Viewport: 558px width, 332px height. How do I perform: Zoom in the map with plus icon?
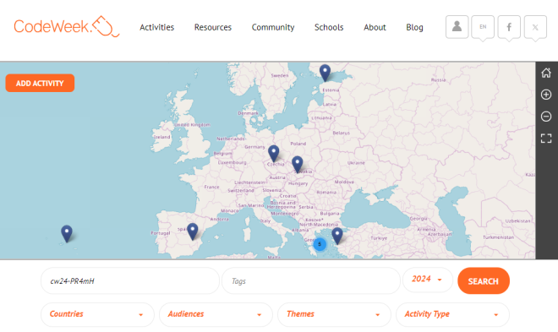546,95
